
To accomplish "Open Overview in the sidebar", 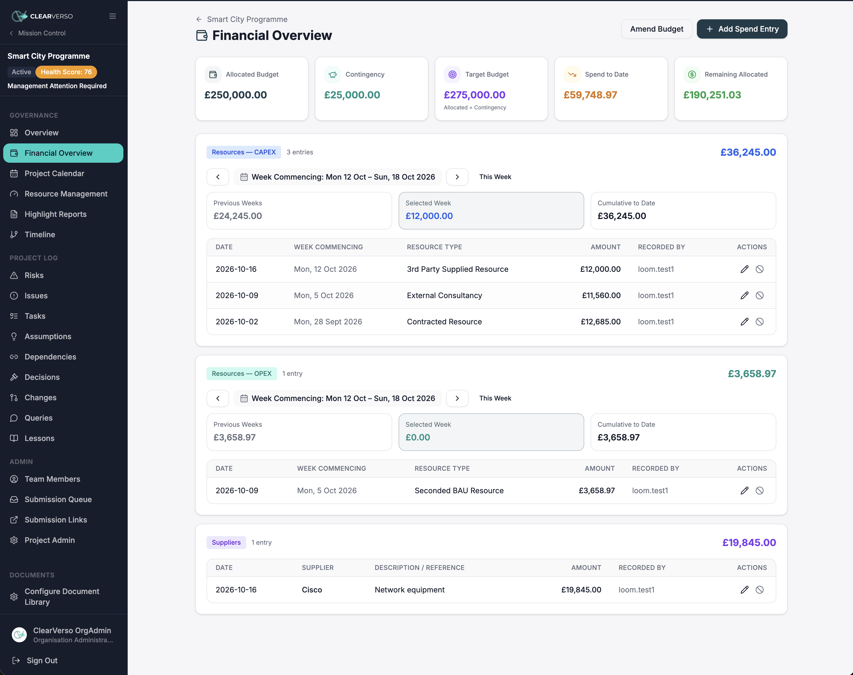I will pos(63,133).
